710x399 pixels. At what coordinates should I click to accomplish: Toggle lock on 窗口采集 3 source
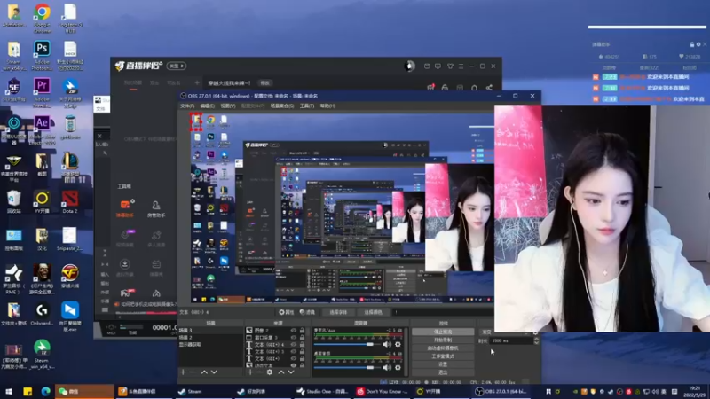tap(302, 338)
